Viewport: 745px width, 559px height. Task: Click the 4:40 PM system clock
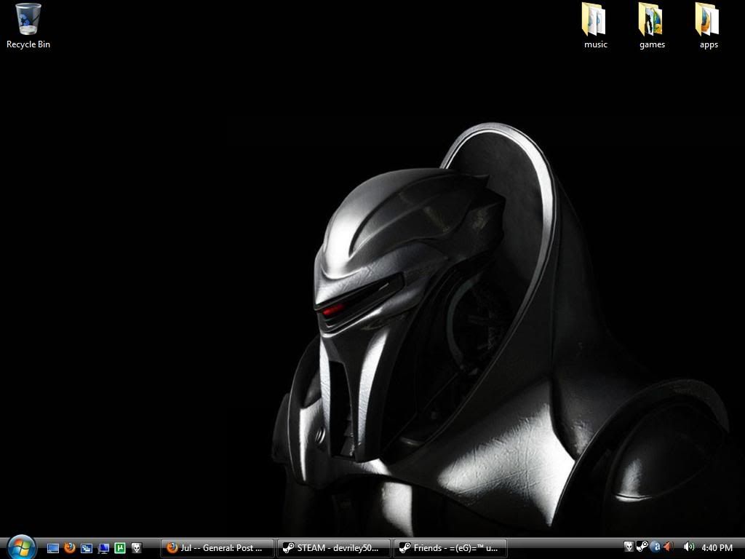(x=717, y=547)
